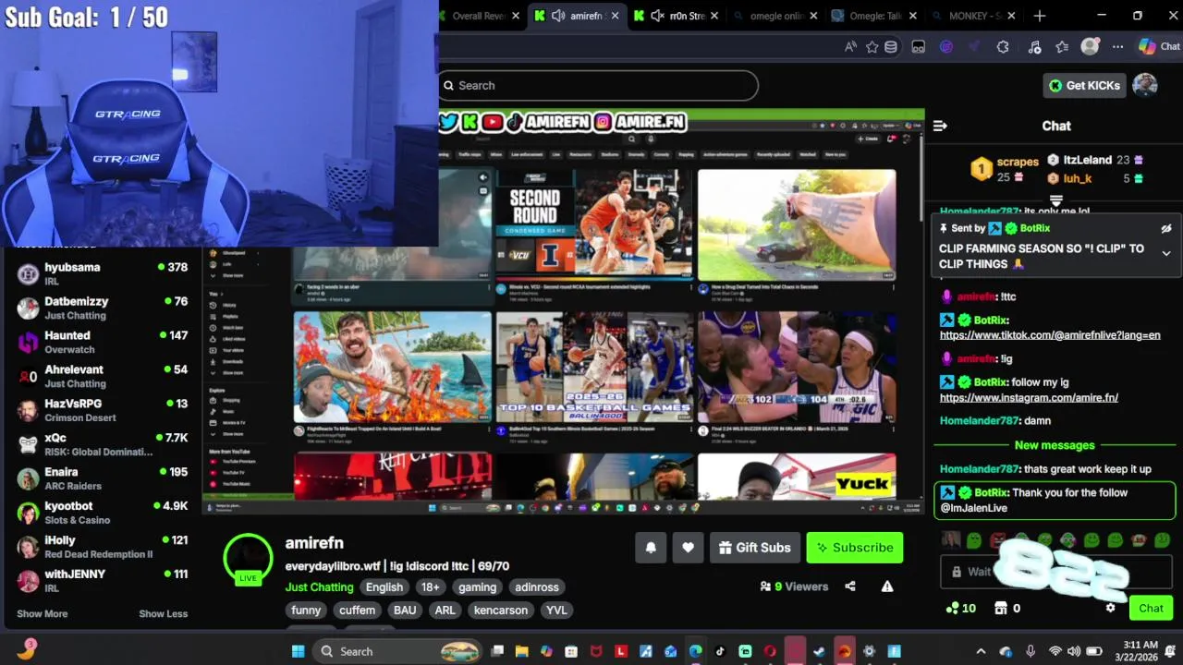The width and height of the screenshot is (1183, 665).
Task: Open Edge profile avatar in toolbar
Action: (1090, 46)
